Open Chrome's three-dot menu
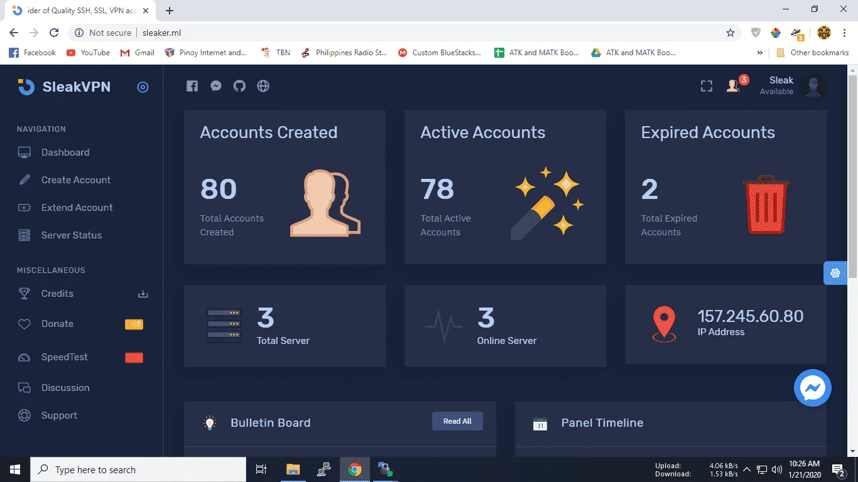The image size is (858, 482). coord(844,33)
